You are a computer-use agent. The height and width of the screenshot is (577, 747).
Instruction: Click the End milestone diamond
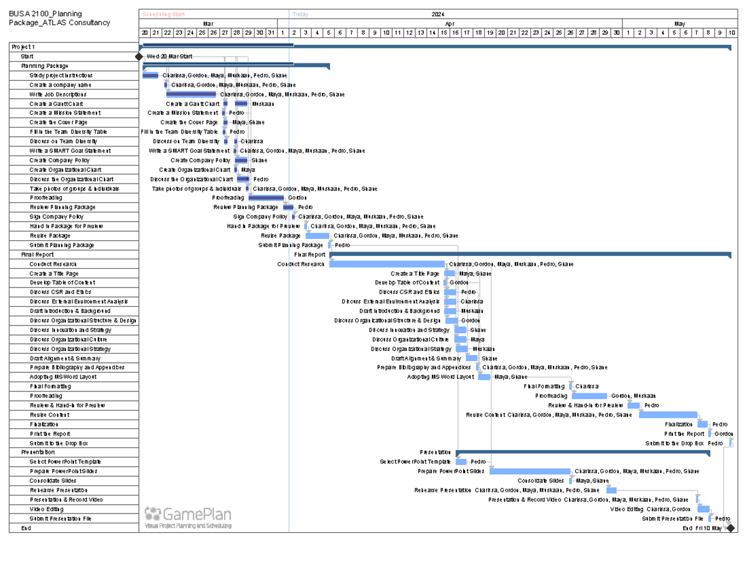tap(730, 527)
